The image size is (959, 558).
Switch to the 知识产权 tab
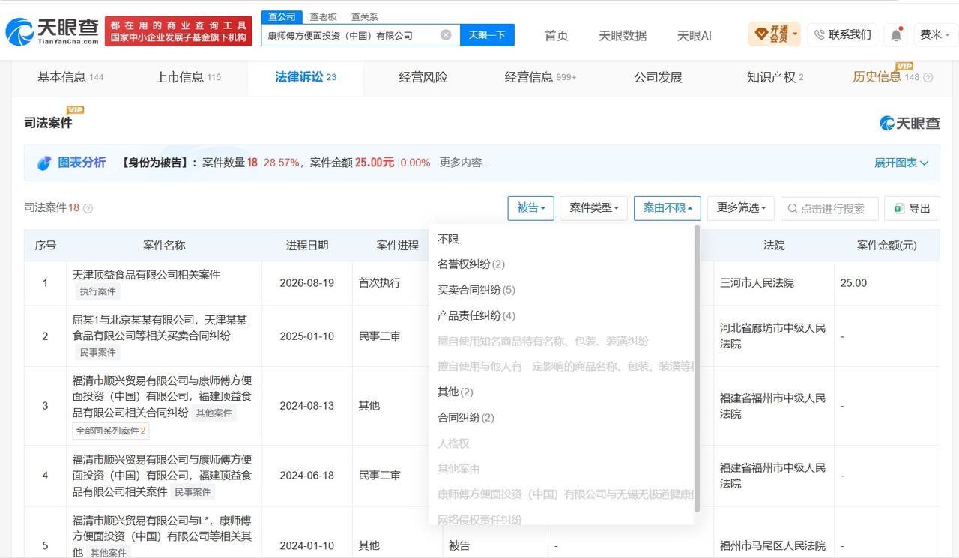775,77
